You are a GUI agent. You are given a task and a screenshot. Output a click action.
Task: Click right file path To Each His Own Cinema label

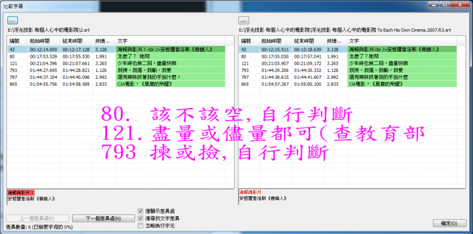(x=345, y=30)
